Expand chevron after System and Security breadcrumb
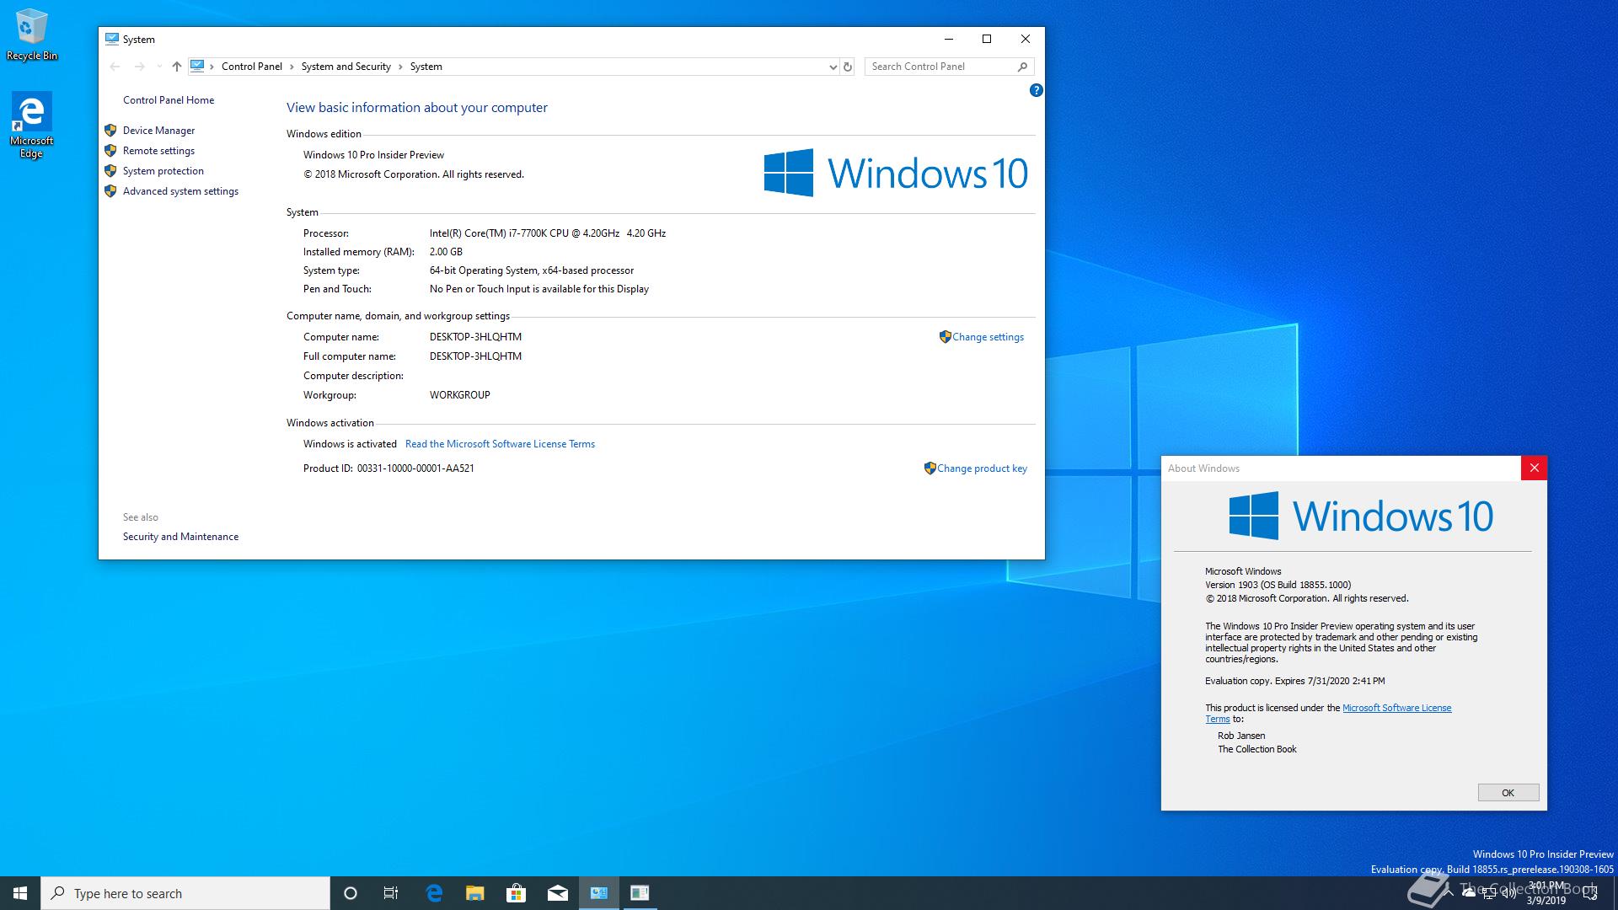Screen dimensions: 1618x910 coord(400,67)
